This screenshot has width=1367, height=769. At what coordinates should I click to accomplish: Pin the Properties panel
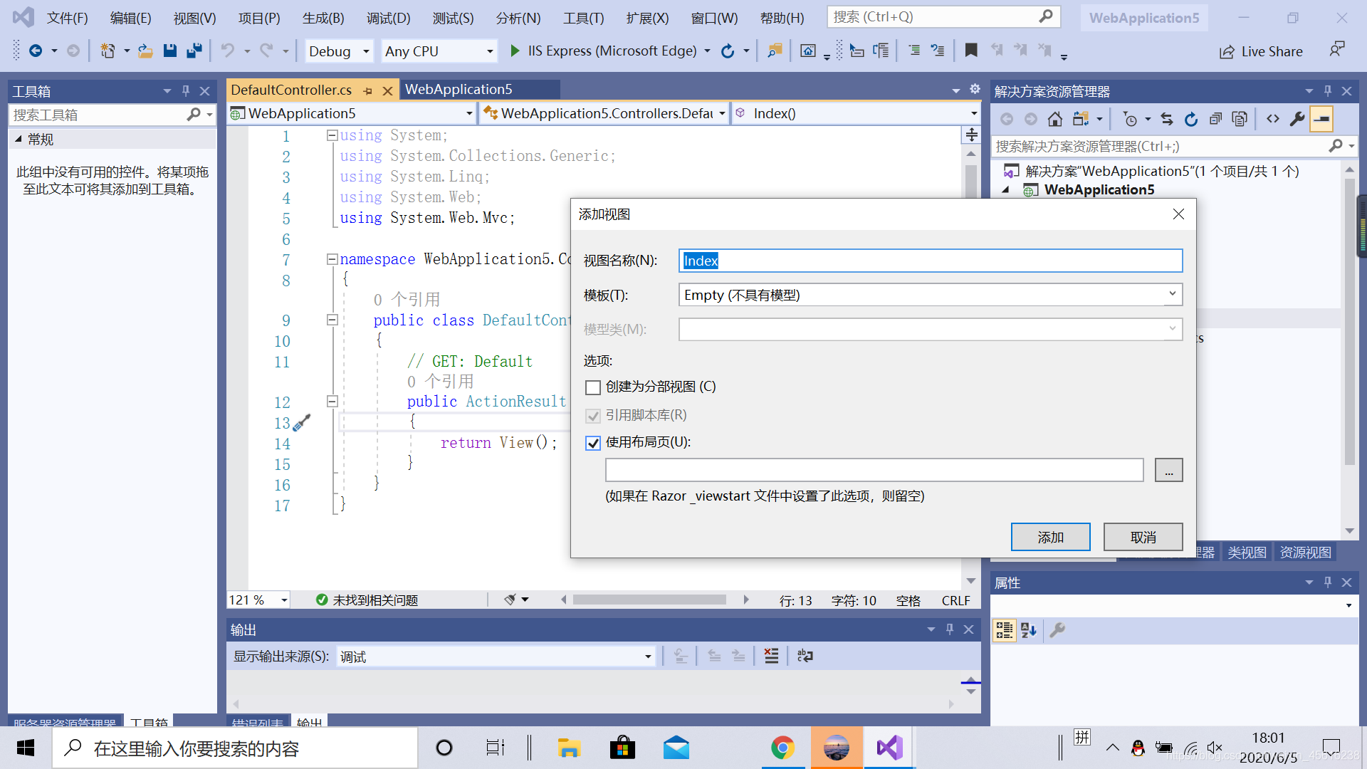[1327, 582]
